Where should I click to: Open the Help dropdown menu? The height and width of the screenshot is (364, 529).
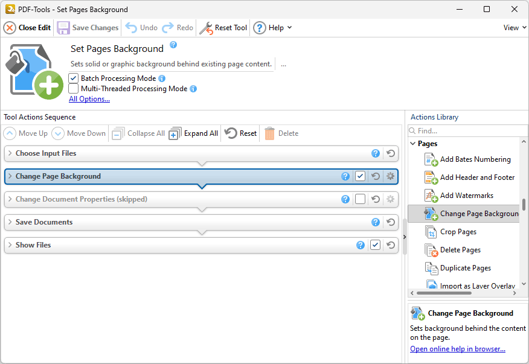(x=272, y=28)
